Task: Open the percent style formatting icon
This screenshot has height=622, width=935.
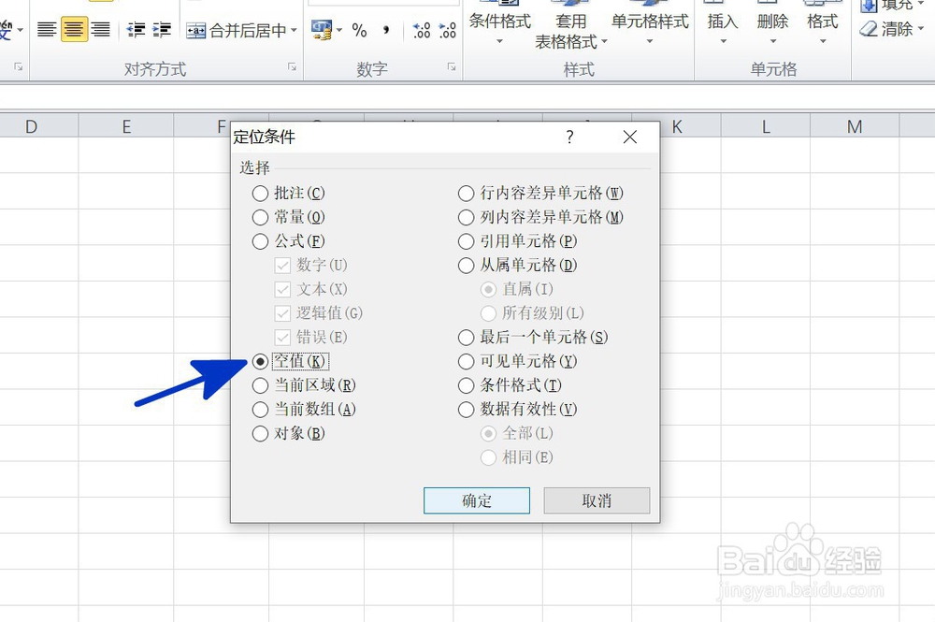Action: (361, 31)
